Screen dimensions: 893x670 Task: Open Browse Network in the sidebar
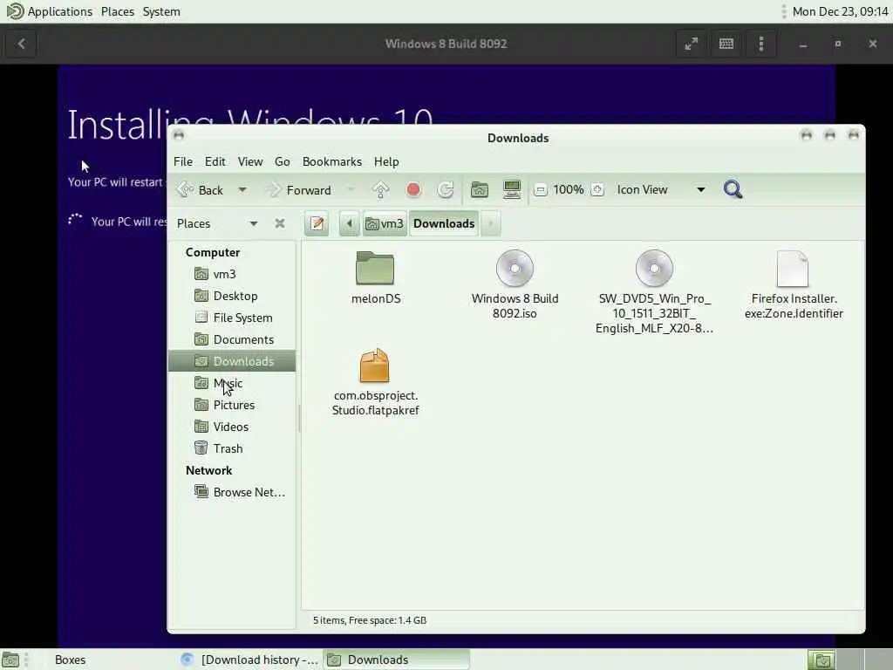[x=232, y=492]
